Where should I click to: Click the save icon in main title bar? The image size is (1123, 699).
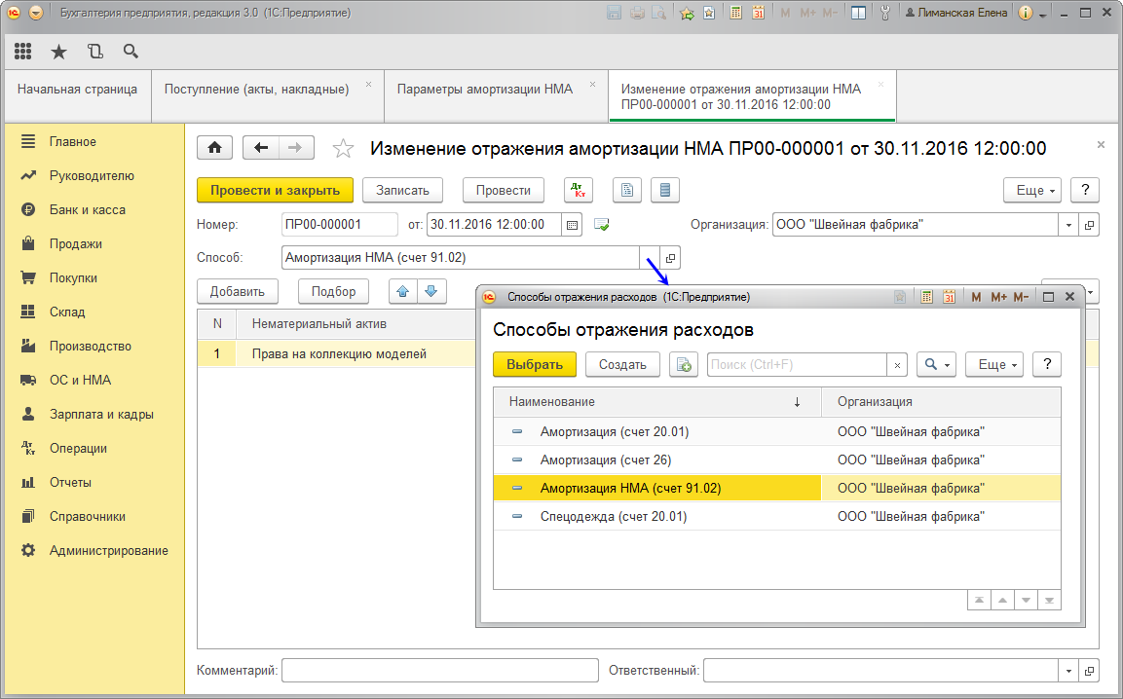(614, 13)
